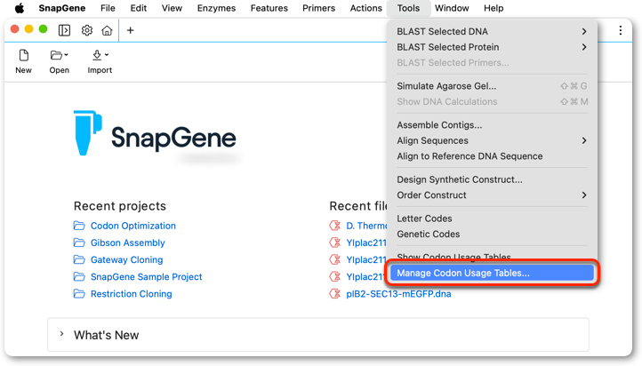Click folder icon beside Gibson Assembly
Viewport: 642px width, 366px height.
click(x=79, y=243)
